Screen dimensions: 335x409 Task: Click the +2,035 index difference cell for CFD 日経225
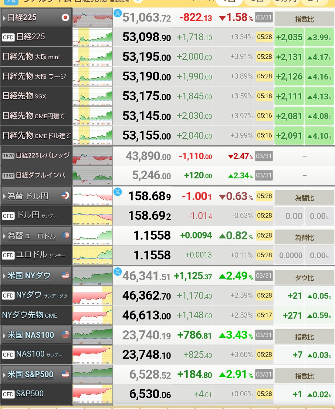(289, 37)
